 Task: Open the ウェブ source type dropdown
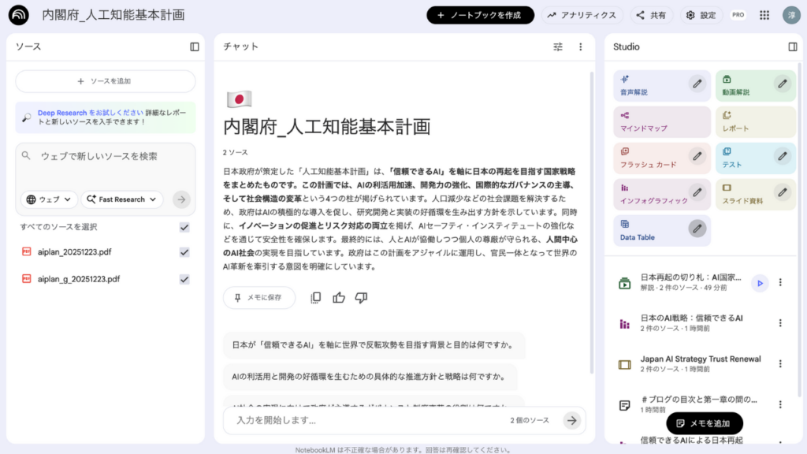pyautogui.click(x=50, y=199)
